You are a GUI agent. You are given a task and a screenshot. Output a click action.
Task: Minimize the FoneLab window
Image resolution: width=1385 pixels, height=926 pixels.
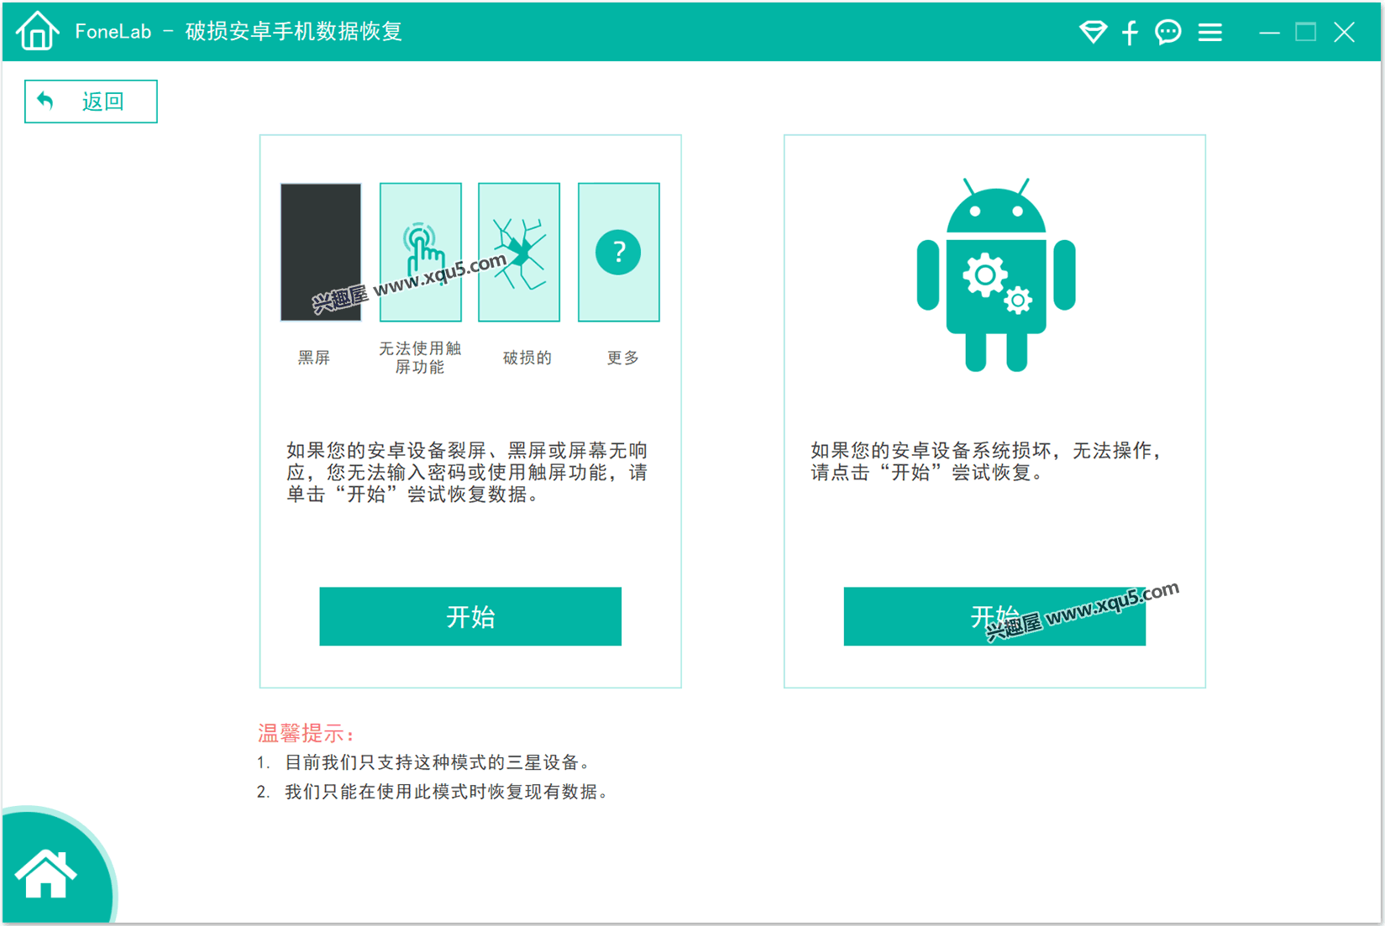click(1269, 33)
